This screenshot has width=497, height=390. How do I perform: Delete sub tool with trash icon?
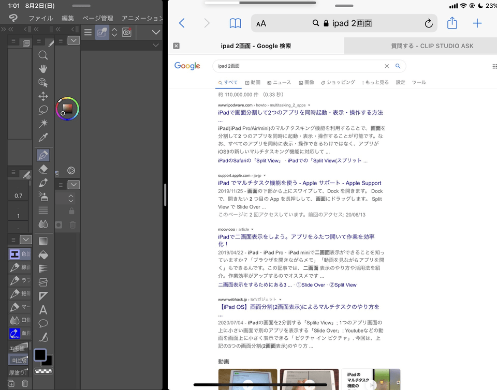tap(25, 383)
